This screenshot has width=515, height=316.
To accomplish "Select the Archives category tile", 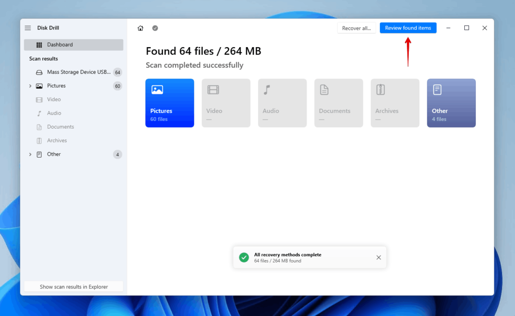I will (395, 103).
